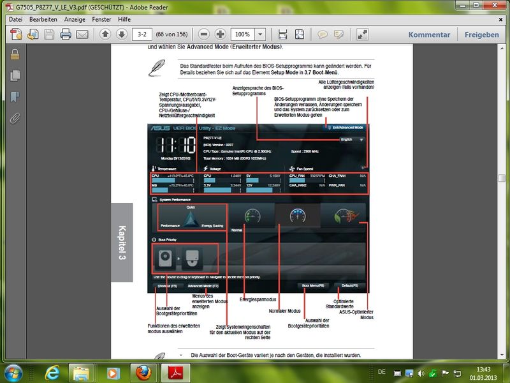Click the page number input field
This screenshot has width=510, height=383.
(x=142, y=34)
